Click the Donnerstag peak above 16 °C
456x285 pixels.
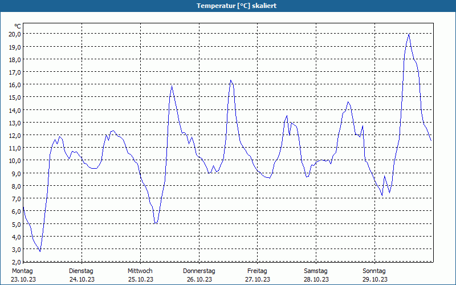coord(230,80)
